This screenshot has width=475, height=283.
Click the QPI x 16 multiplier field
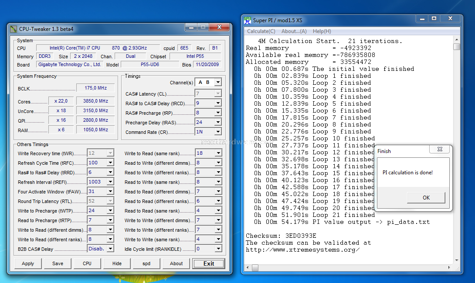61,120
